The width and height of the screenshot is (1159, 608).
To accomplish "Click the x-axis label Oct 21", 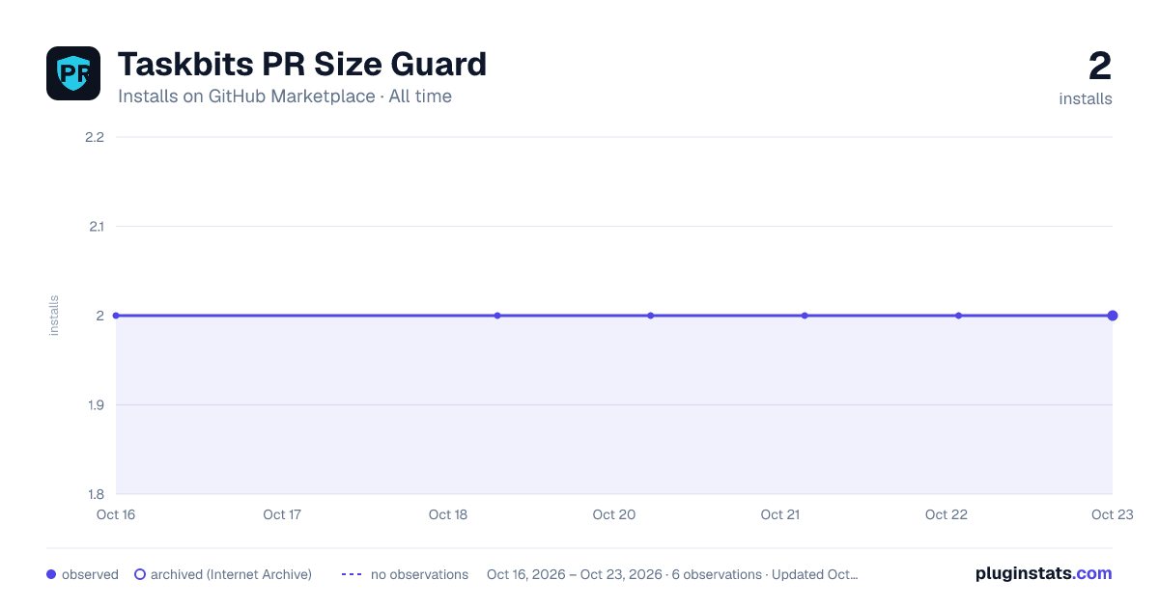I will click(780, 514).
